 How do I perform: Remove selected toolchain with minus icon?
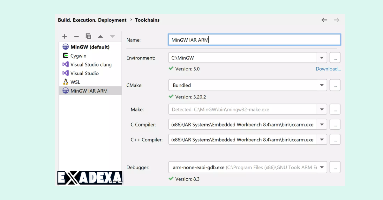(x=76, y=37)
